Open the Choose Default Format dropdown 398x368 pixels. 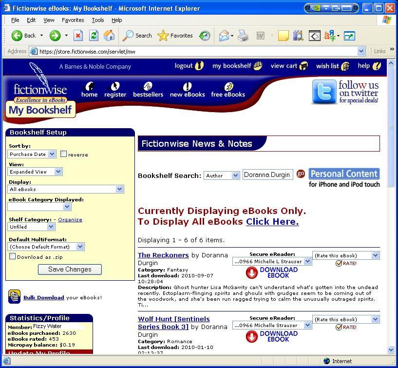tap(46, 247)
